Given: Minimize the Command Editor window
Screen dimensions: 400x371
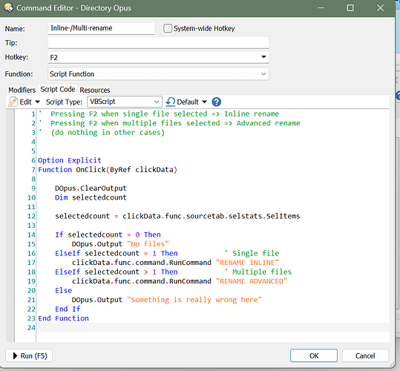Looking at the screenshot, I should (321, 8).
